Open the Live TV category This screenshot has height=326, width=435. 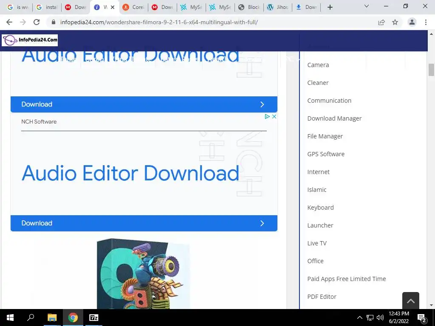(x=317, y=243)
